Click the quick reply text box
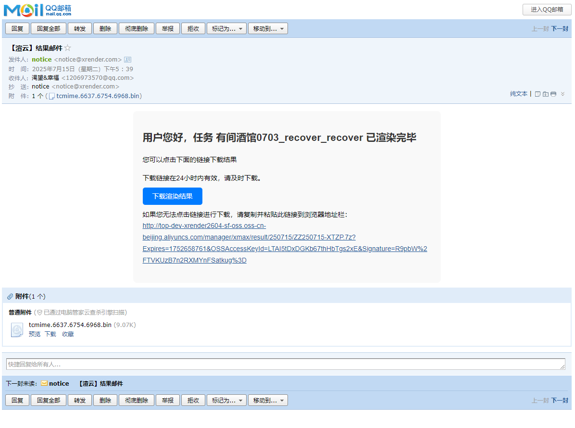 [286, 365]
